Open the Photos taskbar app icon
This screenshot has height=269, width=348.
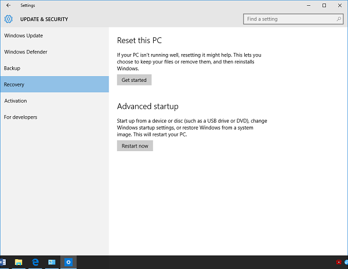coord(52,263)
